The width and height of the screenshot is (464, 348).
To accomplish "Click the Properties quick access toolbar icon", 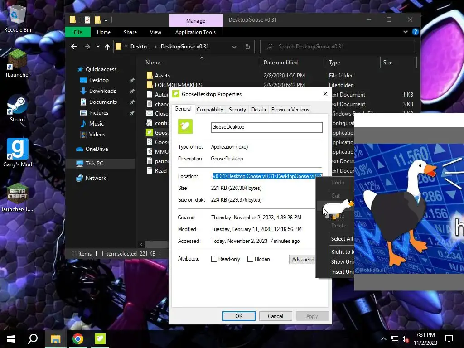I will tap(87, 20).
